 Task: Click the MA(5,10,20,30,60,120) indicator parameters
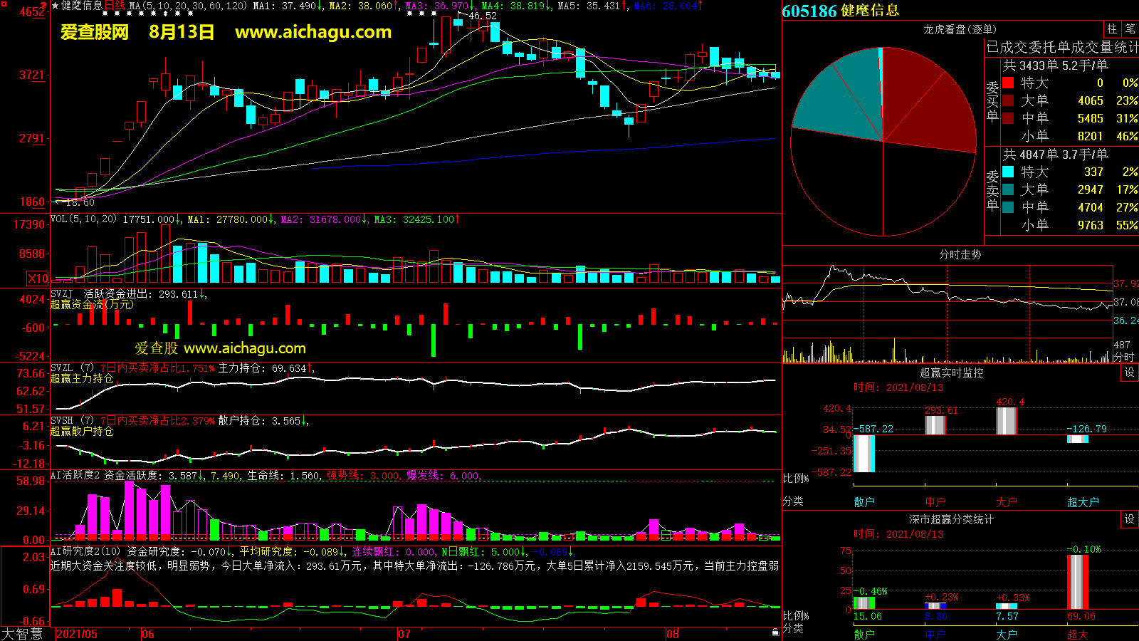188,6
